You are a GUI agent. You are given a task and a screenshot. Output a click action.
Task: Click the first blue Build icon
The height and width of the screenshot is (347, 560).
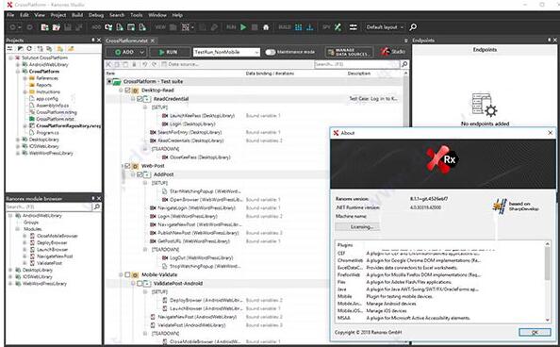click(x=299, y=27)
